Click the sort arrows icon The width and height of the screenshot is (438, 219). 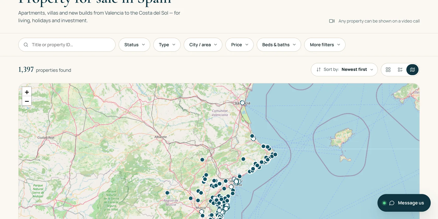(319, 70)
